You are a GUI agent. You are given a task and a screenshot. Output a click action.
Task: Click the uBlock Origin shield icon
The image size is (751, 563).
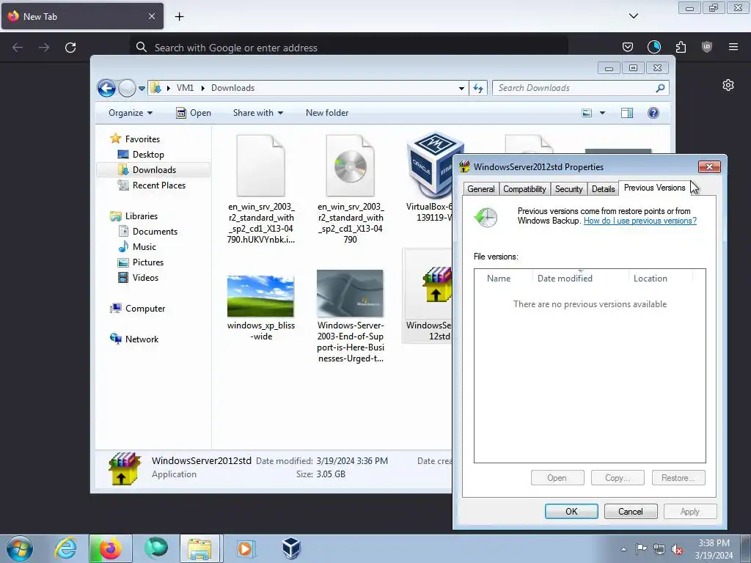[707, 47]
